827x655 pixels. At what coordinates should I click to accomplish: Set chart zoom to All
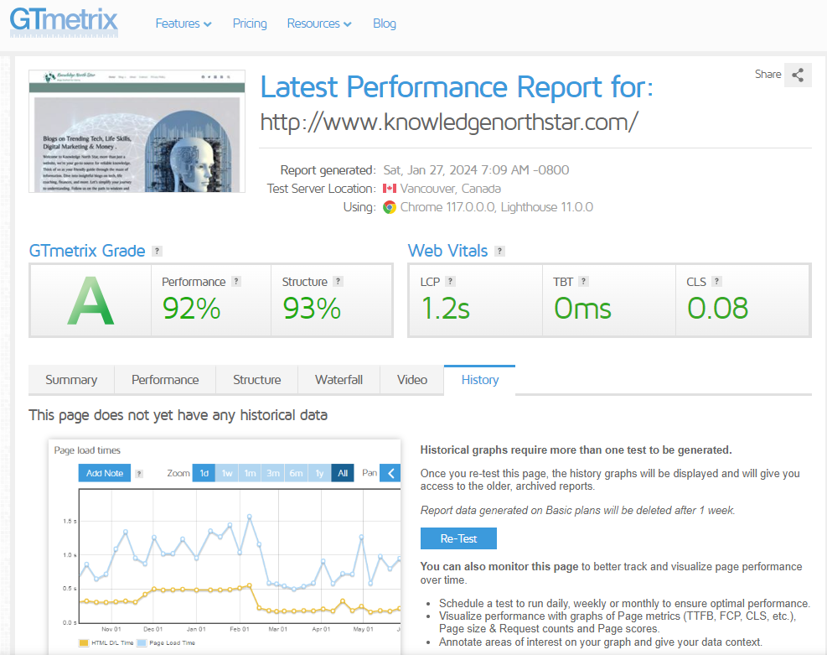[x=343, y=473]
